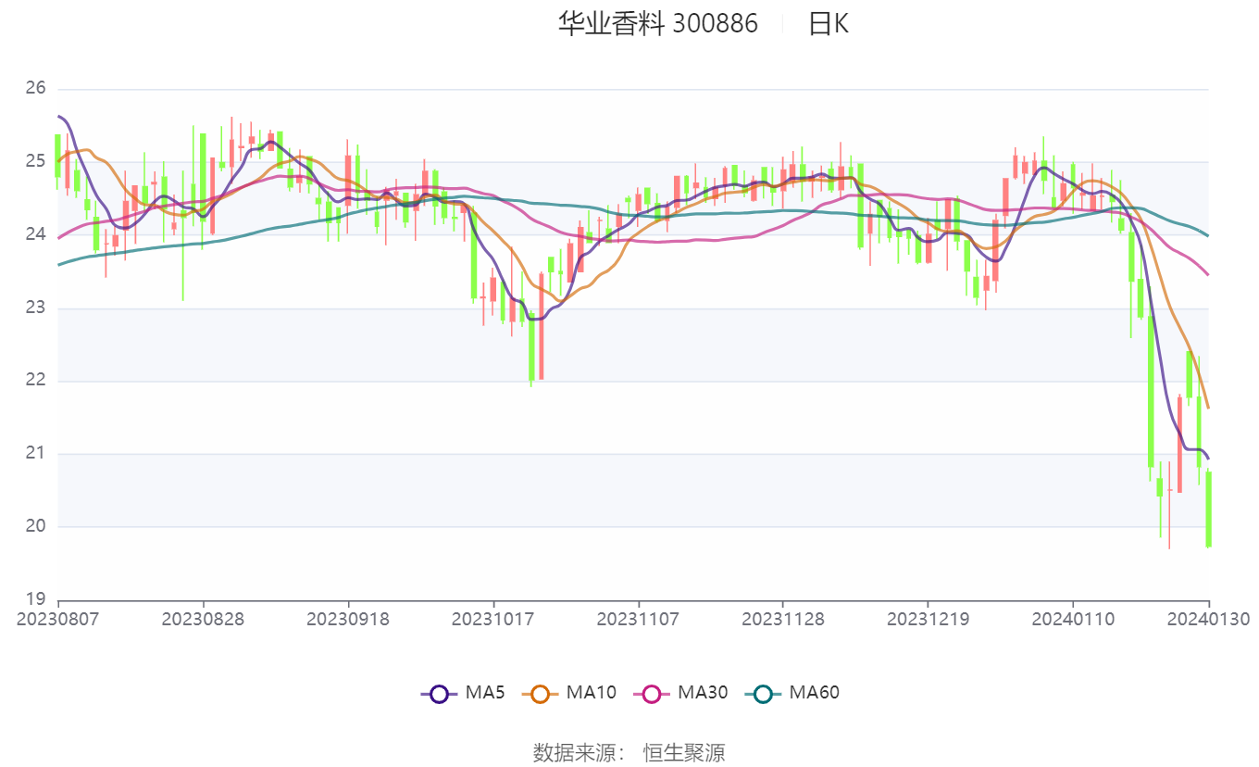Image resolution: width=1259 pixels, height=767 pixels.
Task: Click the x-axis date label 20231128
Action: (x=782, y=619)
